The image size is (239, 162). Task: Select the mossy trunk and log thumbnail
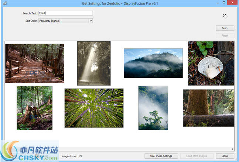(209, 108)
